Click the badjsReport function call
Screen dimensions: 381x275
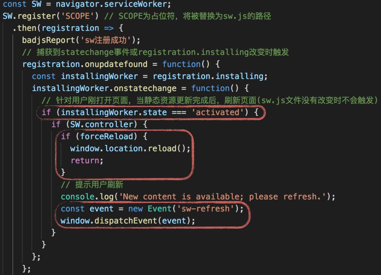[81, 40]
